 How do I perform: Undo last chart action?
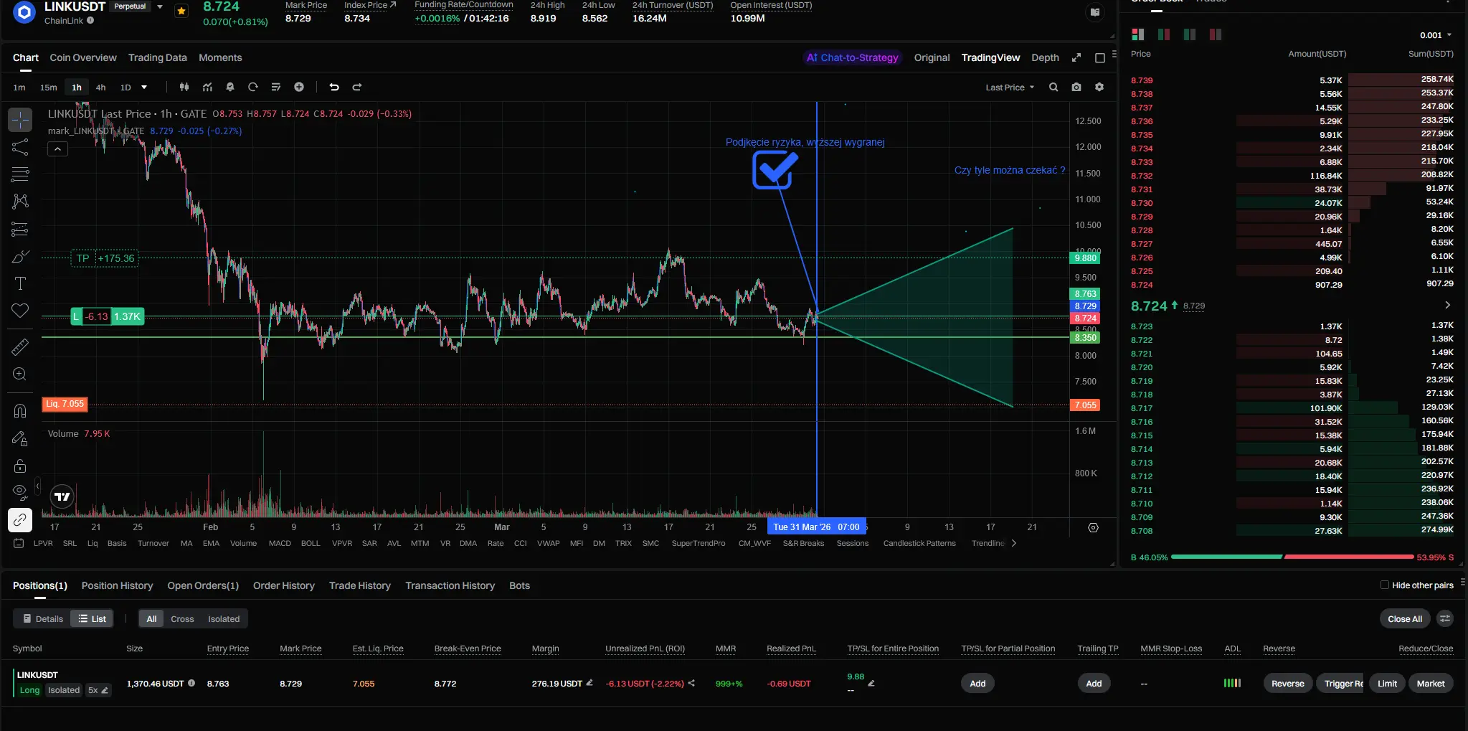click(x=334, y=87)
